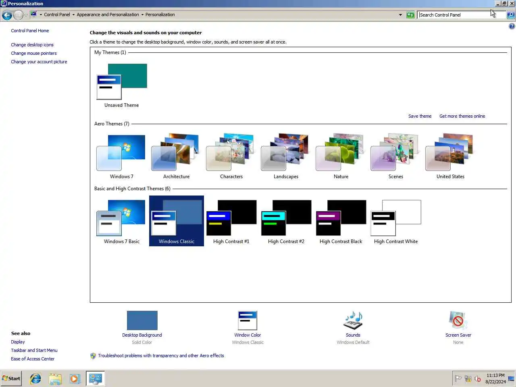516x387 pixels.
Task: Click the network tray icon
Action: coord(468,379)
